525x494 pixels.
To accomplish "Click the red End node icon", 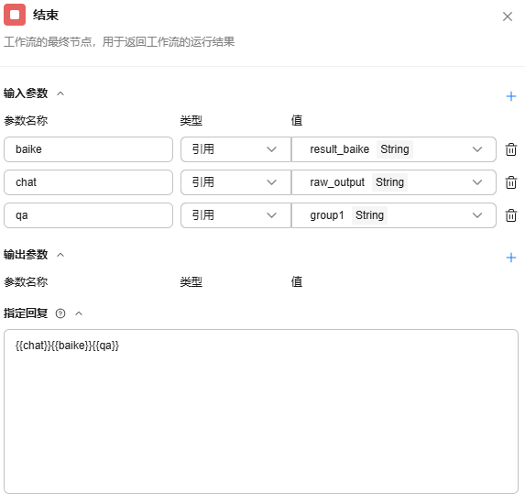I will pyautogui.click(x=15, y=15).
